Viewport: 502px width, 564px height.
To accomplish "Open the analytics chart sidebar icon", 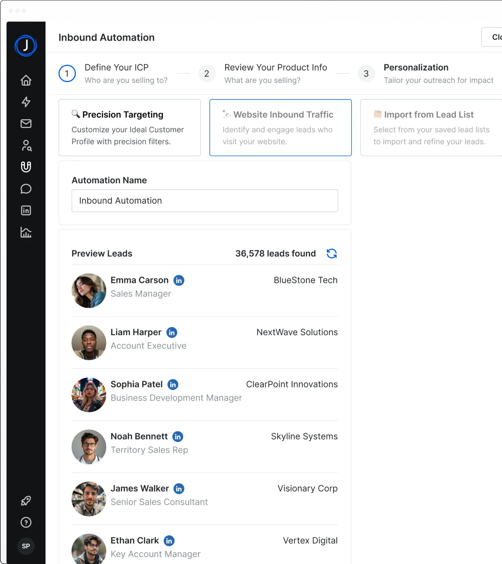I will click(26, 232).
